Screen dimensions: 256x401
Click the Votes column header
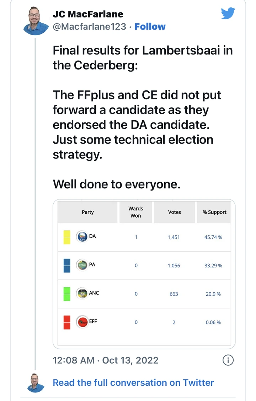174,212
